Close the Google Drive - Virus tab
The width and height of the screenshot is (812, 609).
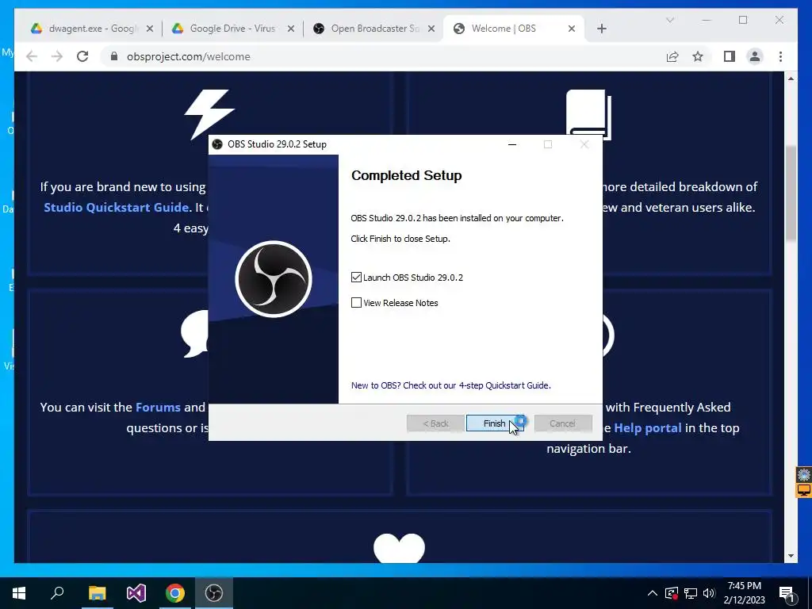pyautogui.click(x=290, y=29)
